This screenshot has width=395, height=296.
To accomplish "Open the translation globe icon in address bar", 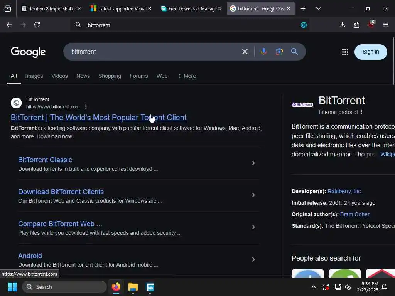I will click(304, 25).
